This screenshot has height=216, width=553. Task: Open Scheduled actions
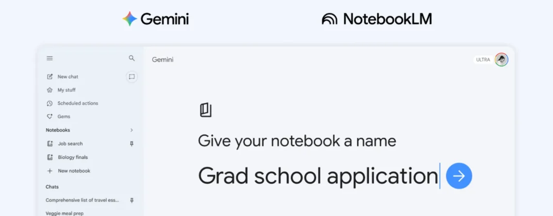pyautogui.click(x=77, y=103)
